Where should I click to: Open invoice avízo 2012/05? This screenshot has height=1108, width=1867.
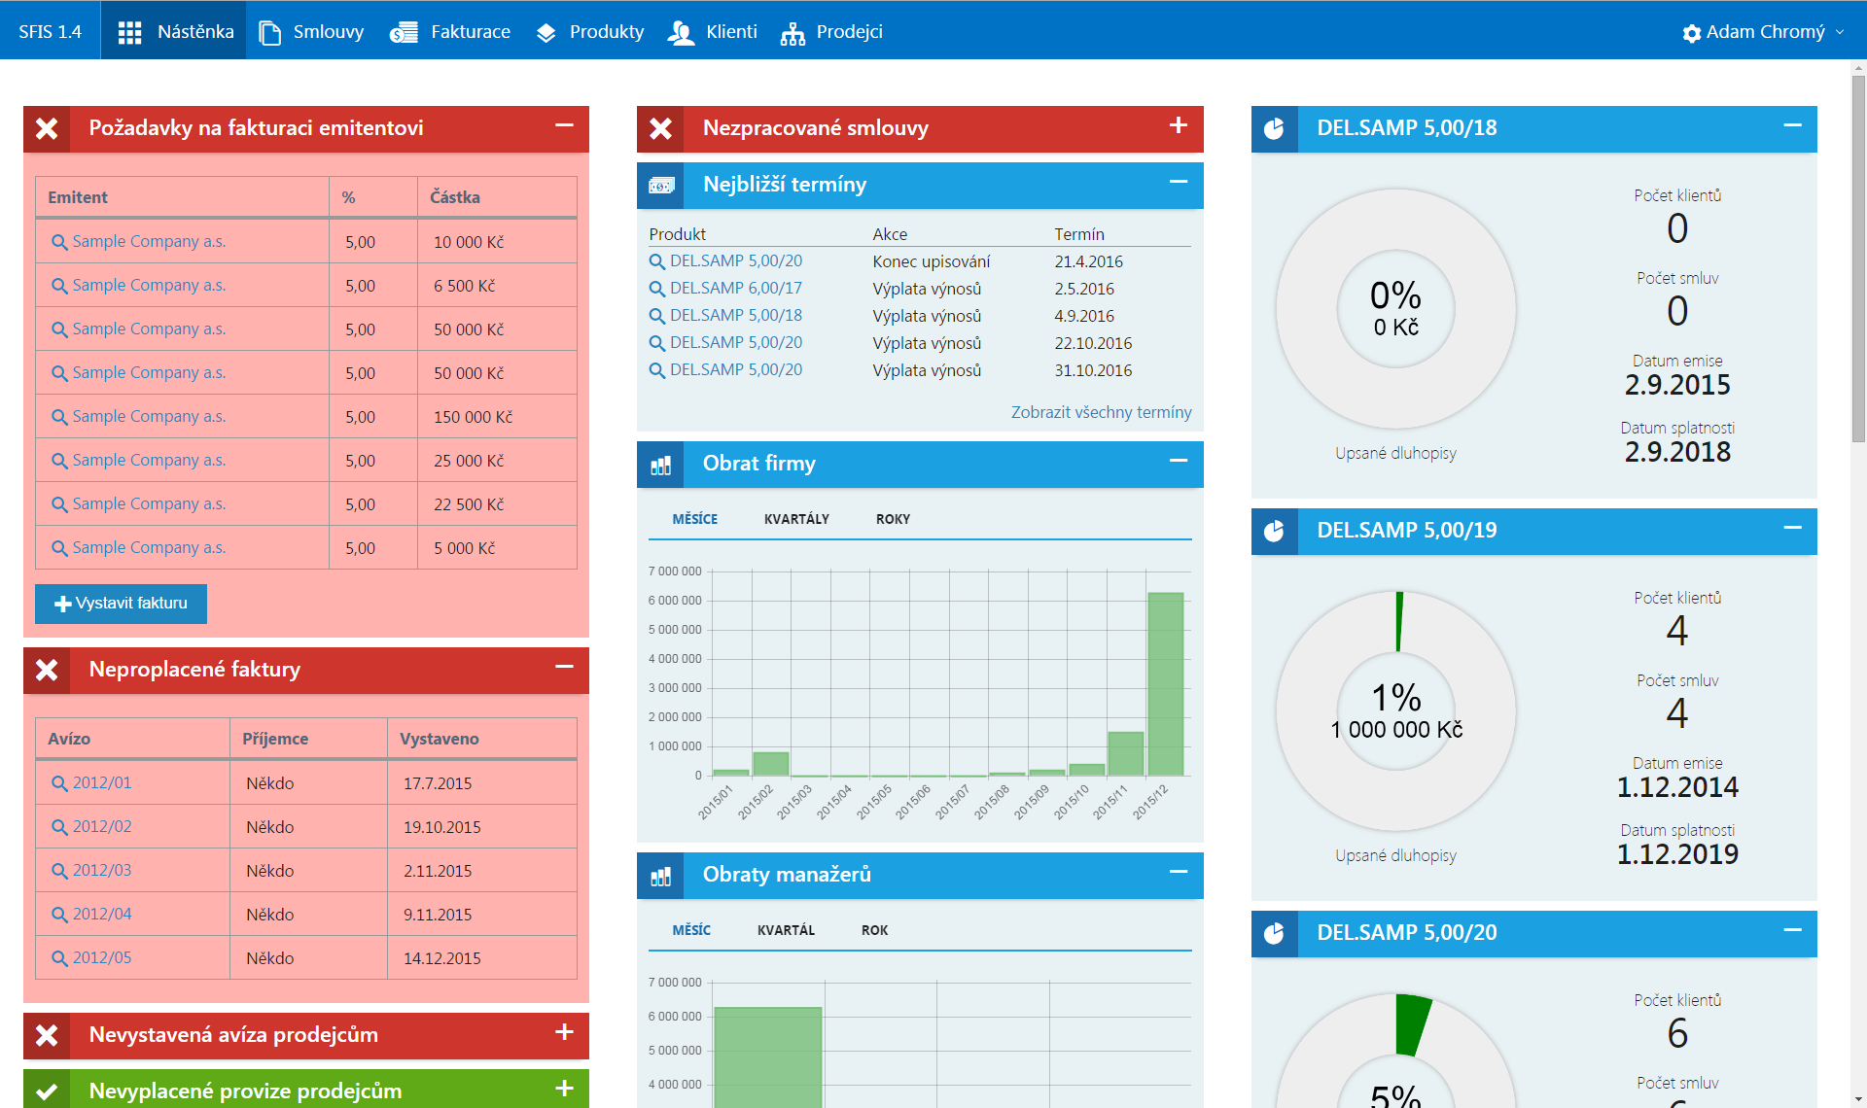coord(91,958)
